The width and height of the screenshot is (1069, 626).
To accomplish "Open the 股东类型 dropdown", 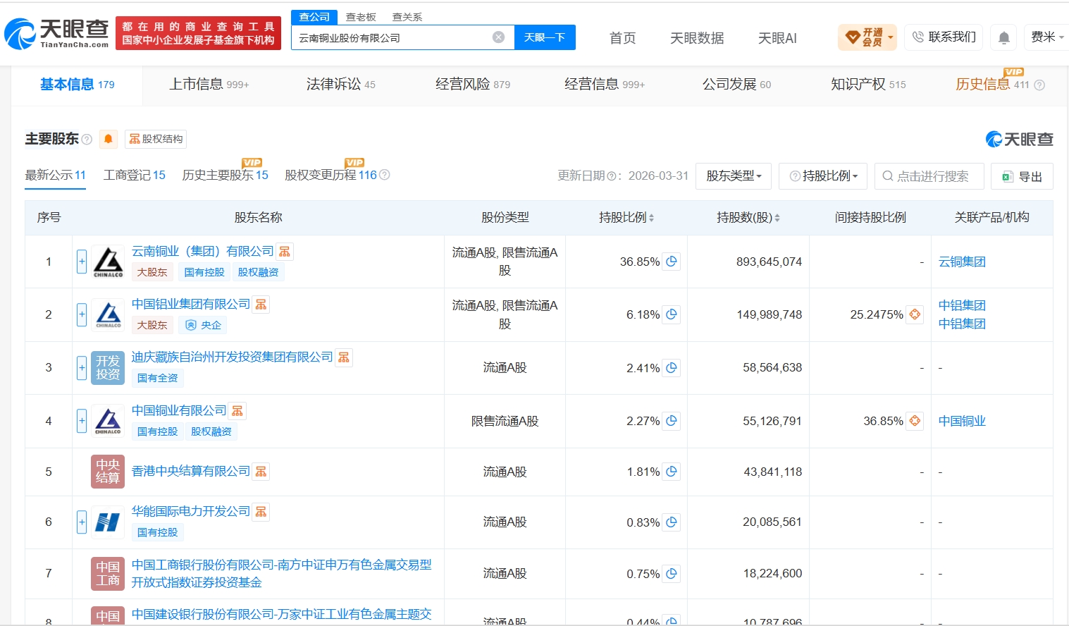I will 734,176.
